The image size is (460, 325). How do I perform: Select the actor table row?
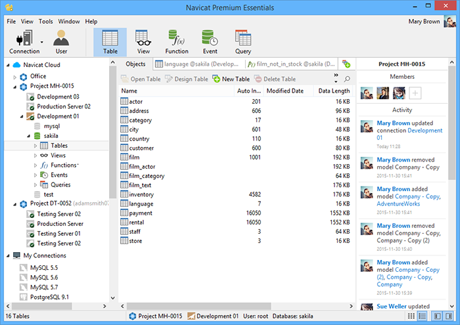click(235, 101)
